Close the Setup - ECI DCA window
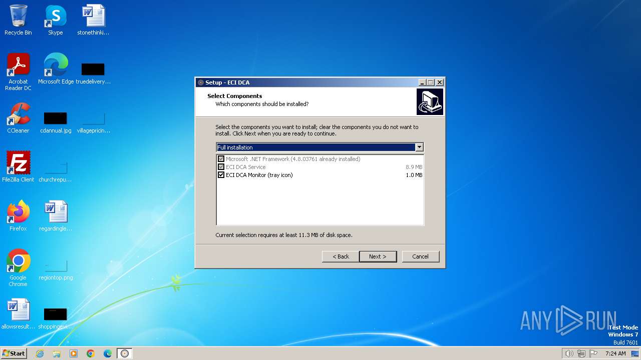This screenshot has width=641, height=360. tap(440, 82)
